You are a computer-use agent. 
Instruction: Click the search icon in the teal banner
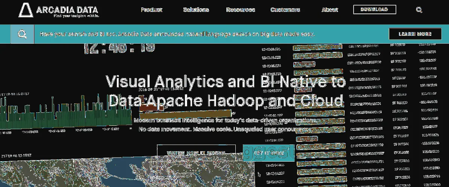click(x=22, y=34)
